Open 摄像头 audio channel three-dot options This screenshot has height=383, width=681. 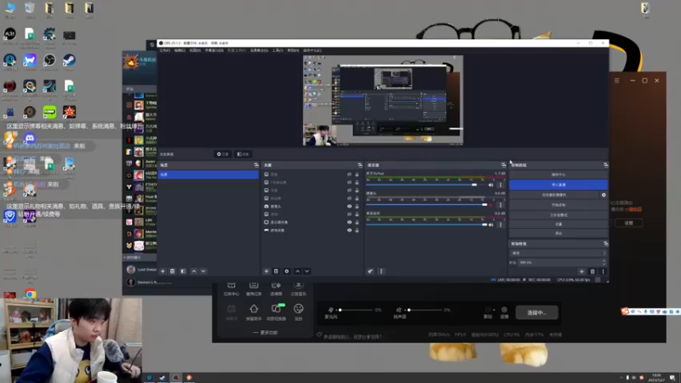[x=501, y=205]
